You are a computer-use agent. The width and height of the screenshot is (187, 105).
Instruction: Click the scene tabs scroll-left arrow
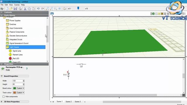coord(85,102)
